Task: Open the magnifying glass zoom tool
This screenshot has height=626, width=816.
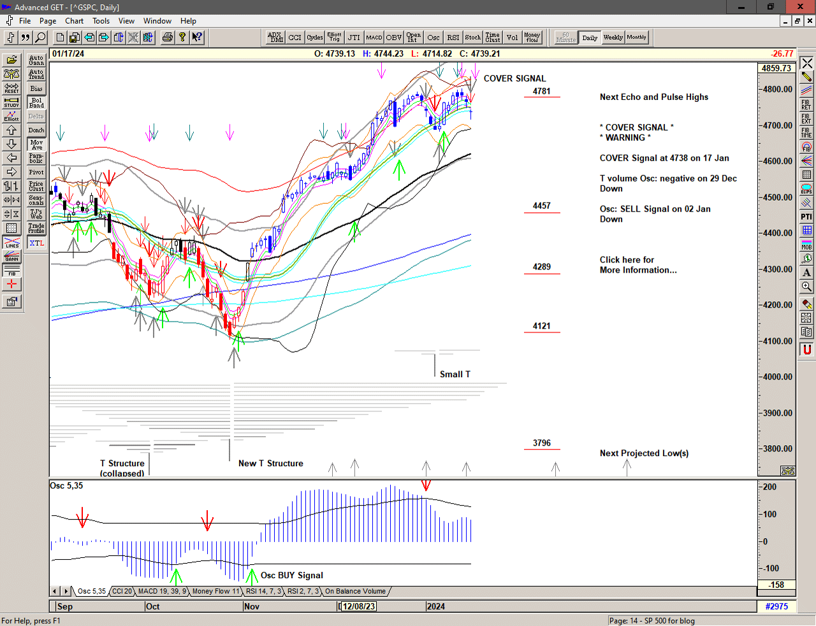Action: (806, 287)
